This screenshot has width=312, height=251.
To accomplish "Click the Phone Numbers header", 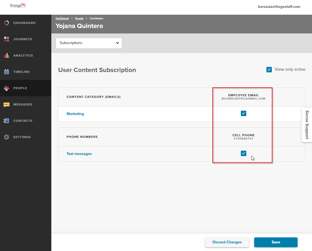I will pyautogui.click(x=82, y=137).
